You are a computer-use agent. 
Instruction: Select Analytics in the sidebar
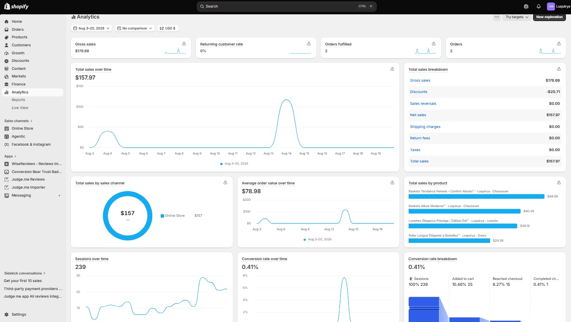pos(32,92)
